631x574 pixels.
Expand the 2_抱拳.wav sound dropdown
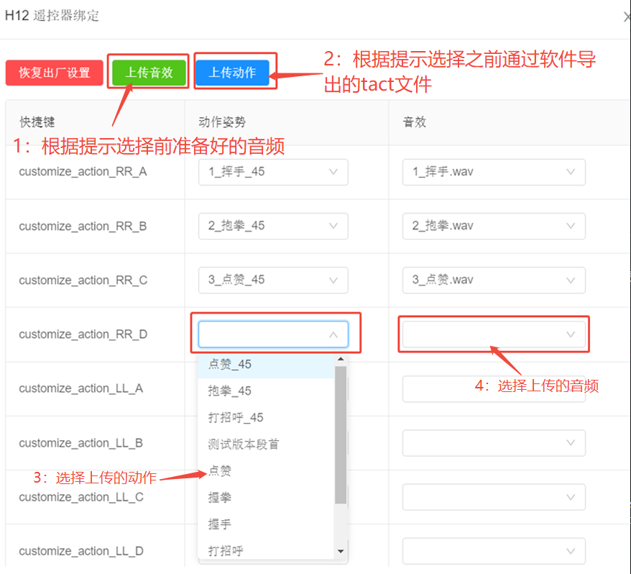click(x=493, y=226)
